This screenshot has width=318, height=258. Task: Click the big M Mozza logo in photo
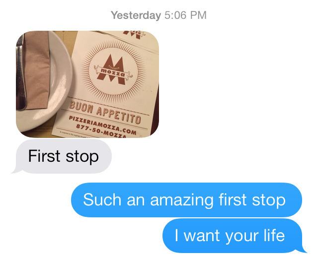tap(113, 70)
